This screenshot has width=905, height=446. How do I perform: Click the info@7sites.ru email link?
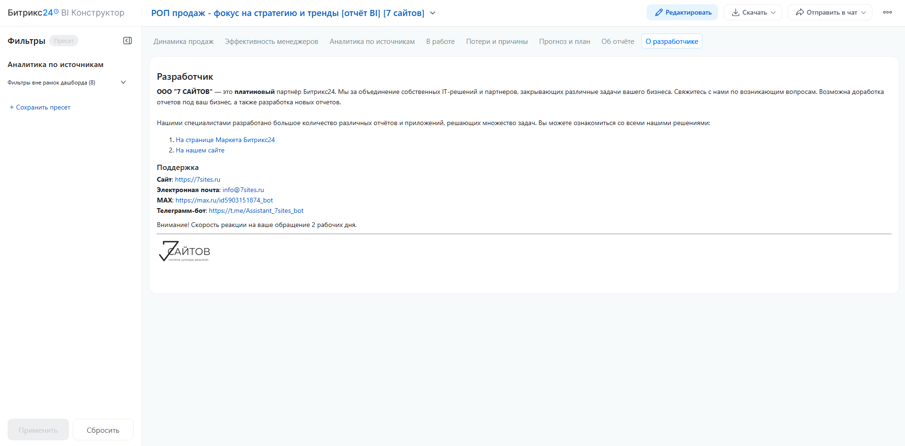click(x=243, y=190)
